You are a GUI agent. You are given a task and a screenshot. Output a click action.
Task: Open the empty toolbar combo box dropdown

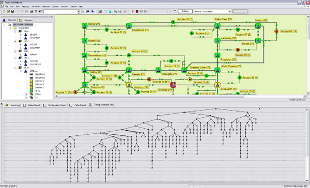pos(79,12)
